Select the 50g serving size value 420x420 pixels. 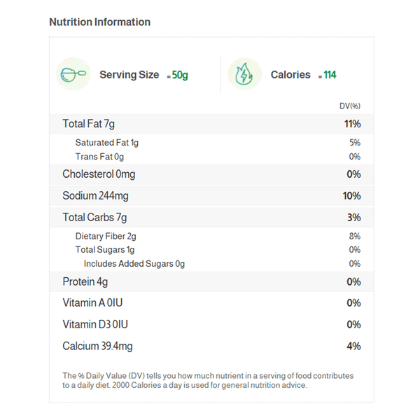pos(180,75)
